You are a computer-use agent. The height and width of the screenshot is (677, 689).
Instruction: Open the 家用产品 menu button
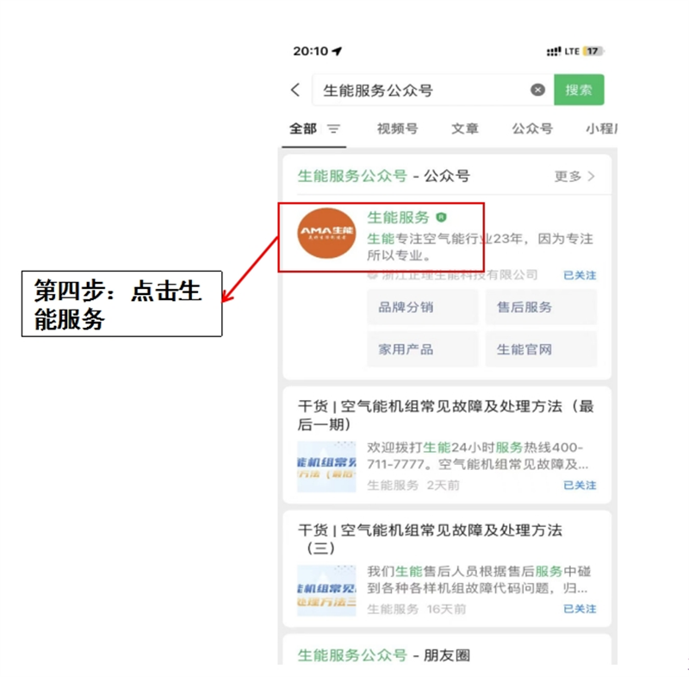point(422,349)
